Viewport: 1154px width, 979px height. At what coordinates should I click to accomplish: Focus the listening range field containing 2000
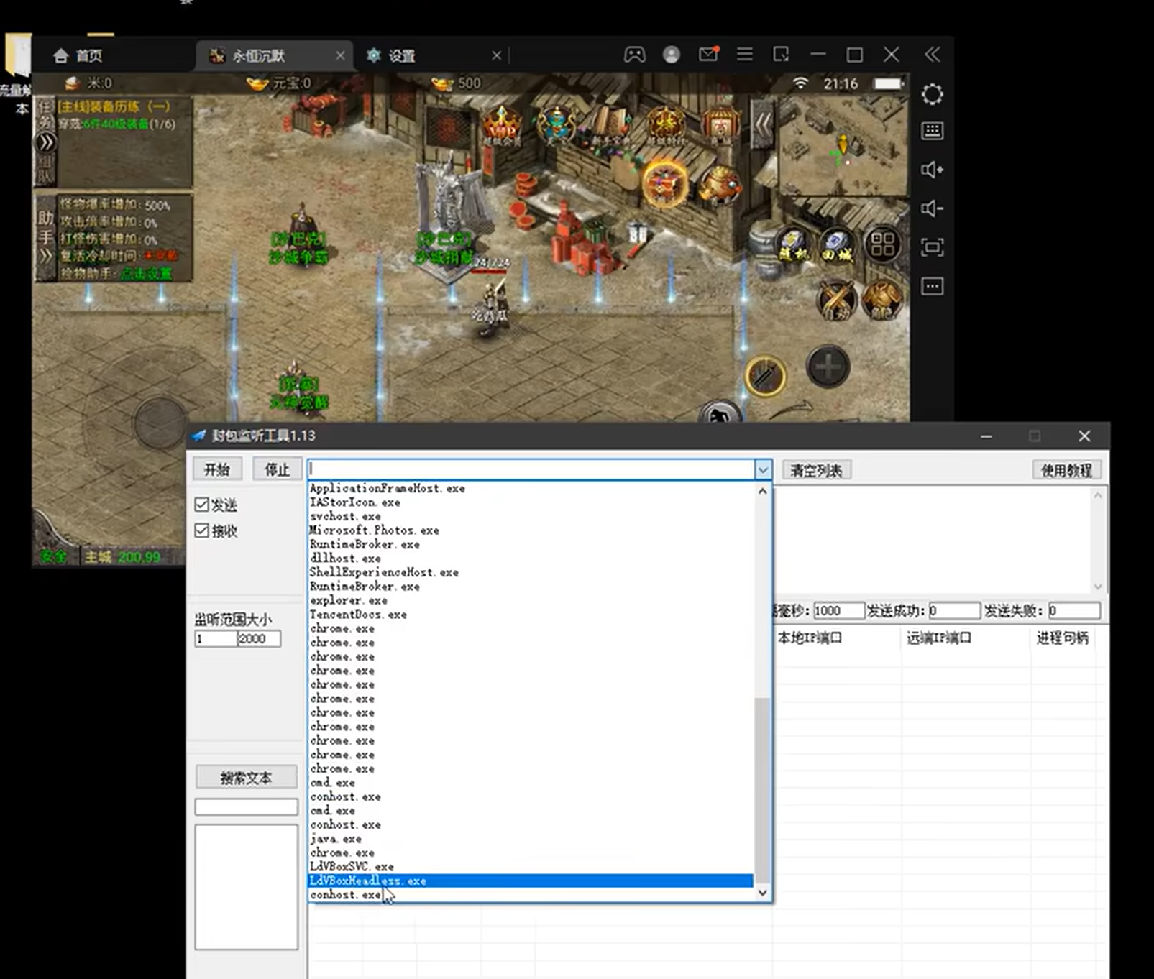point(259,638)
